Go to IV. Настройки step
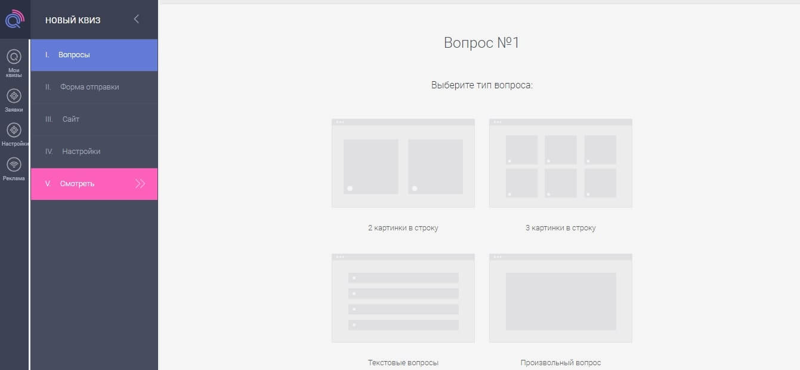This screenshot has height=370, width=800. (x=94, y=152)
